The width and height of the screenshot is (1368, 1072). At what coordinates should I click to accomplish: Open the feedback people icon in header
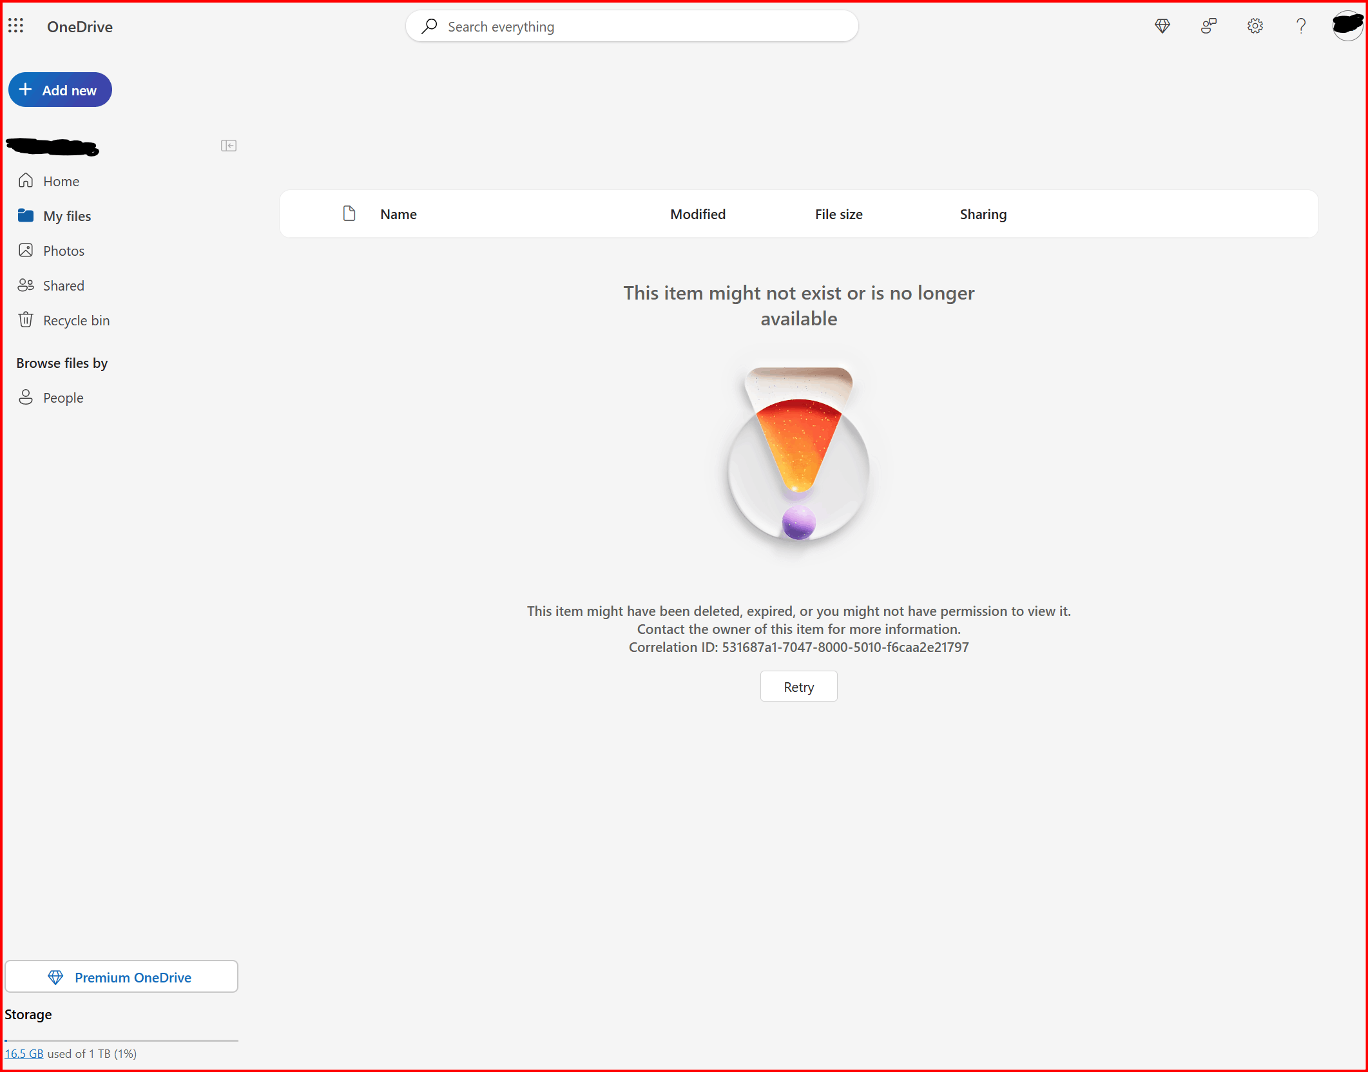point(1208,26)
